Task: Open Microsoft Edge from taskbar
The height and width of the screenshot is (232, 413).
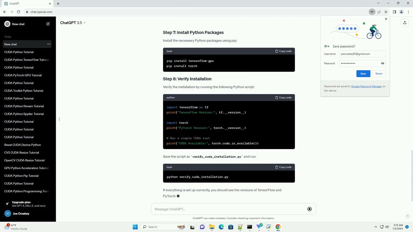Action: coord(221,227)
